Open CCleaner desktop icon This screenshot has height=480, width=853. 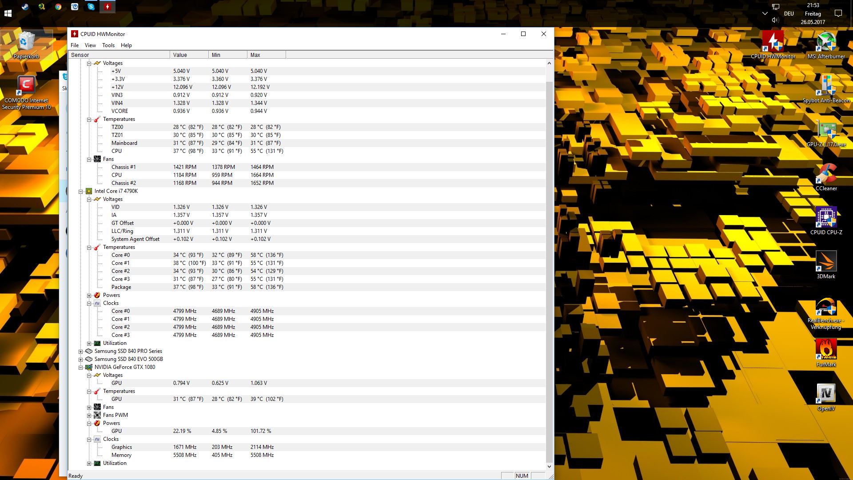[x=826, y=174]
